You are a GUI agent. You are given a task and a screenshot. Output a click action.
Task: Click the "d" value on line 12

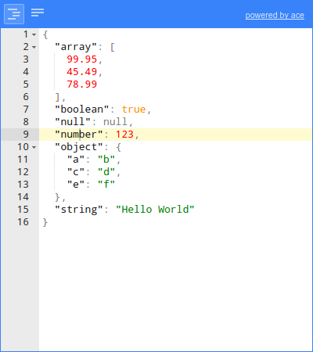[106, 172]
